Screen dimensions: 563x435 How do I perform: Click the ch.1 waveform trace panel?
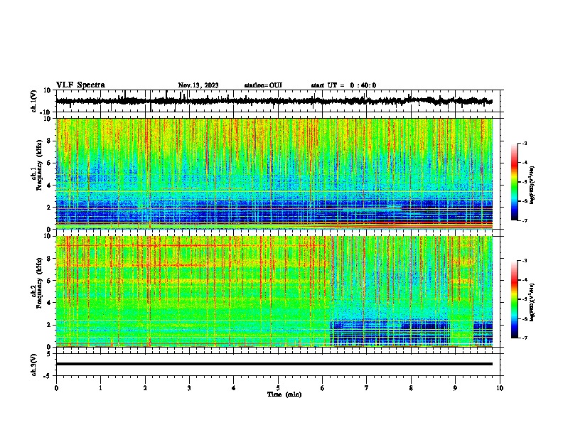278,101
